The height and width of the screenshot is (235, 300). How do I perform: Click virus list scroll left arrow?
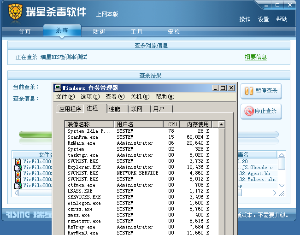(16, 193)
